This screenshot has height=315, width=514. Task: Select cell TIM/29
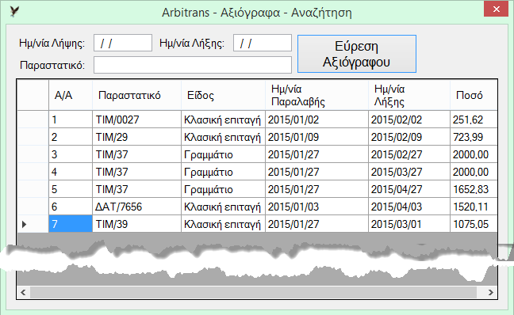(136, 137)
